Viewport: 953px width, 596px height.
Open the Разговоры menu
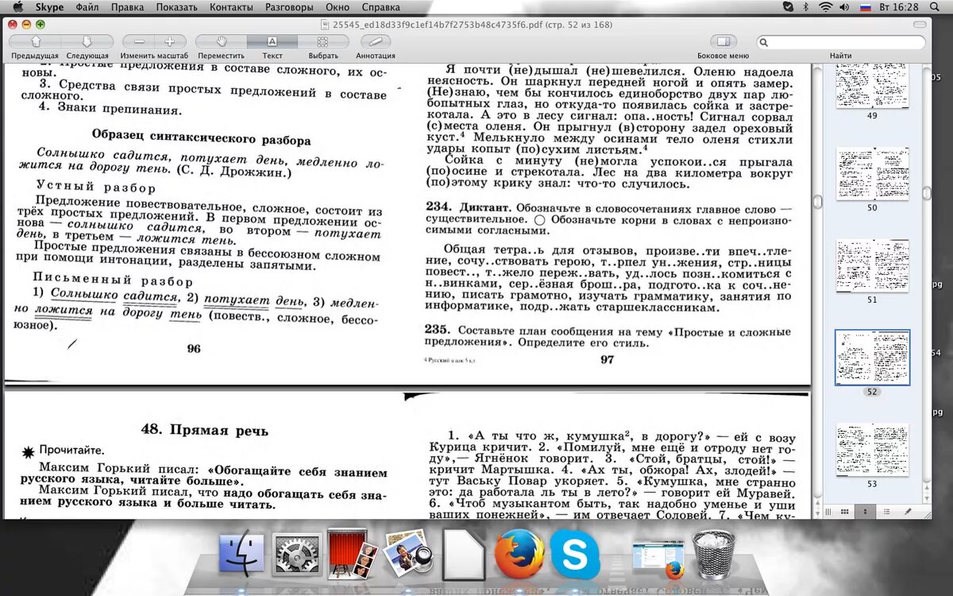[x=289, y=7]
